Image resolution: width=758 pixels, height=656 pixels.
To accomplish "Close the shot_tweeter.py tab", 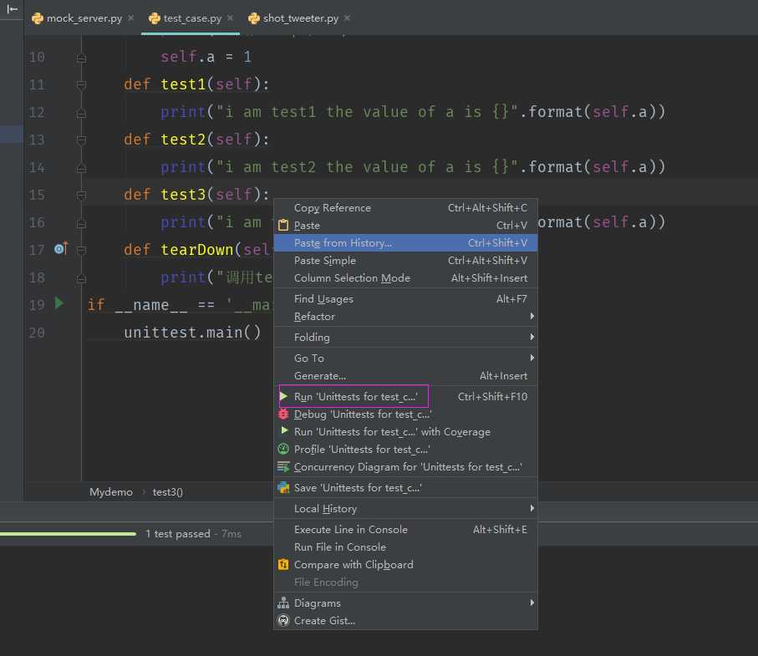I will (x=347, y=18).
